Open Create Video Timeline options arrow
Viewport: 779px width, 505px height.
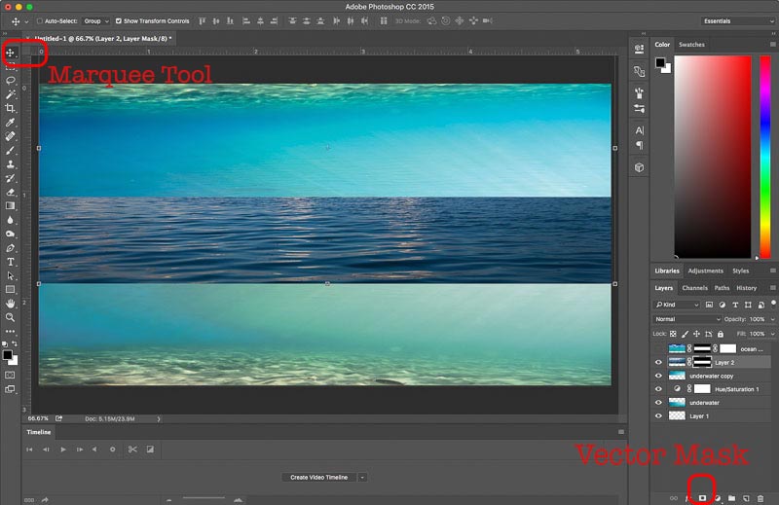[362, 477]
